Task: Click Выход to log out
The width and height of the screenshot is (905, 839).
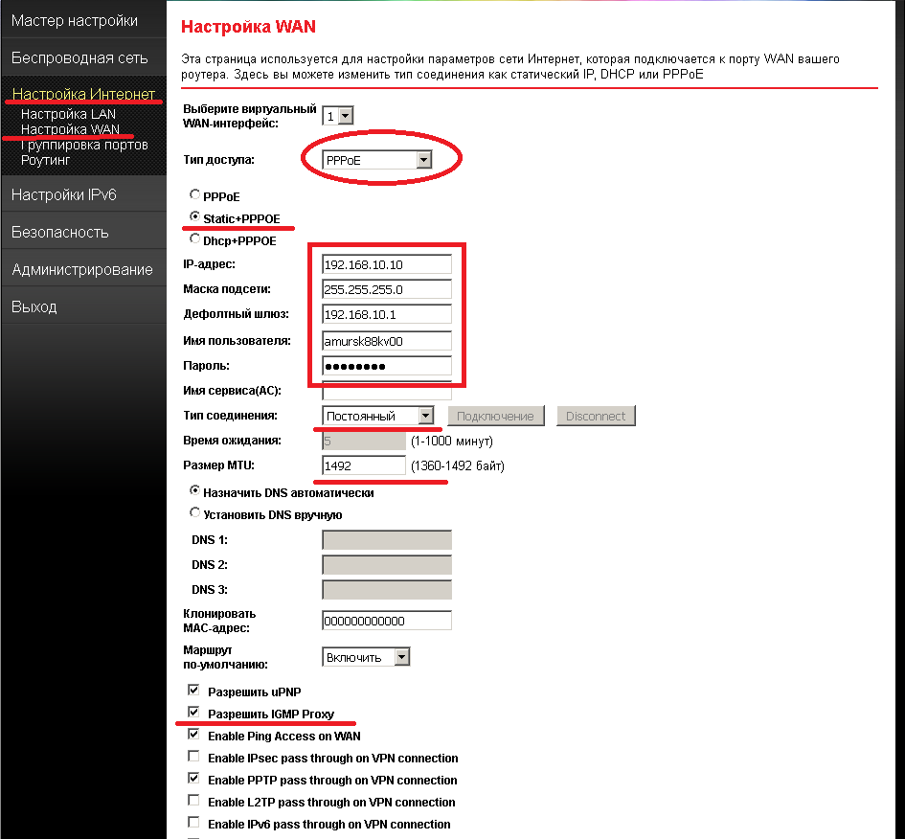Action: pos(34,306)
